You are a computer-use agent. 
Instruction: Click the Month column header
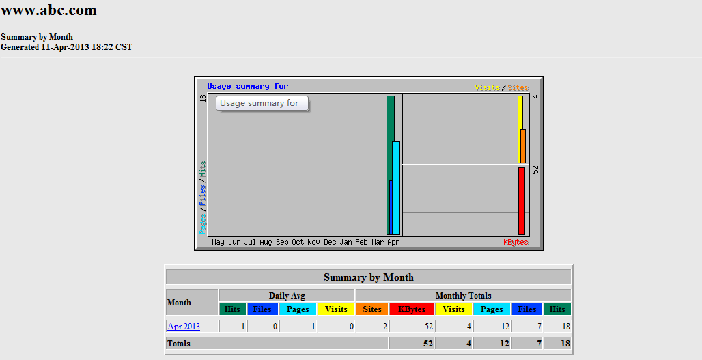(x=192, y=302)
